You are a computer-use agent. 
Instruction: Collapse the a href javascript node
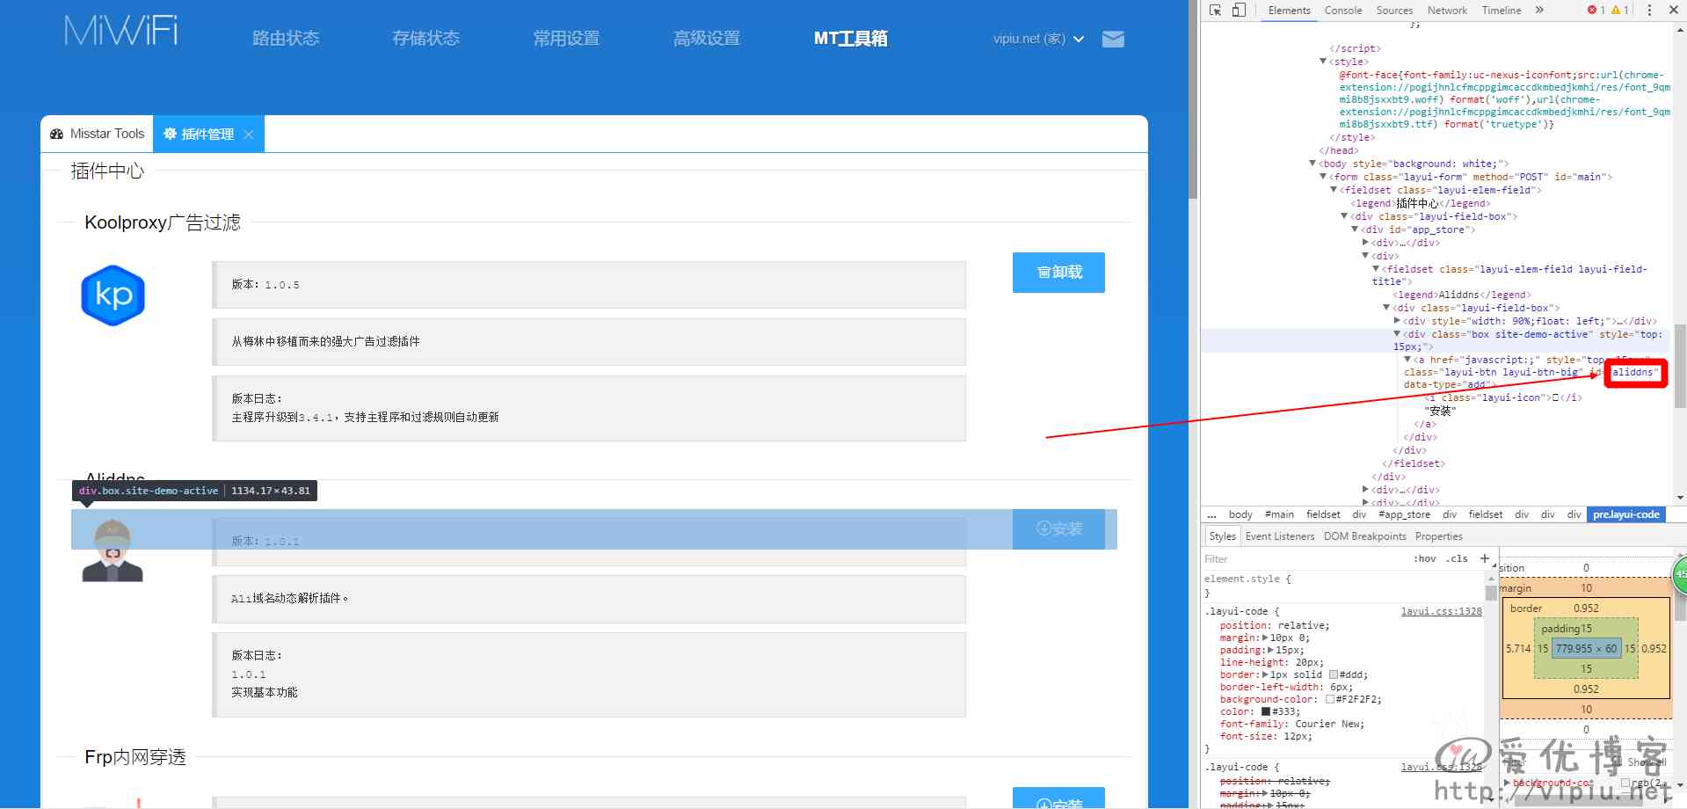1407,360
